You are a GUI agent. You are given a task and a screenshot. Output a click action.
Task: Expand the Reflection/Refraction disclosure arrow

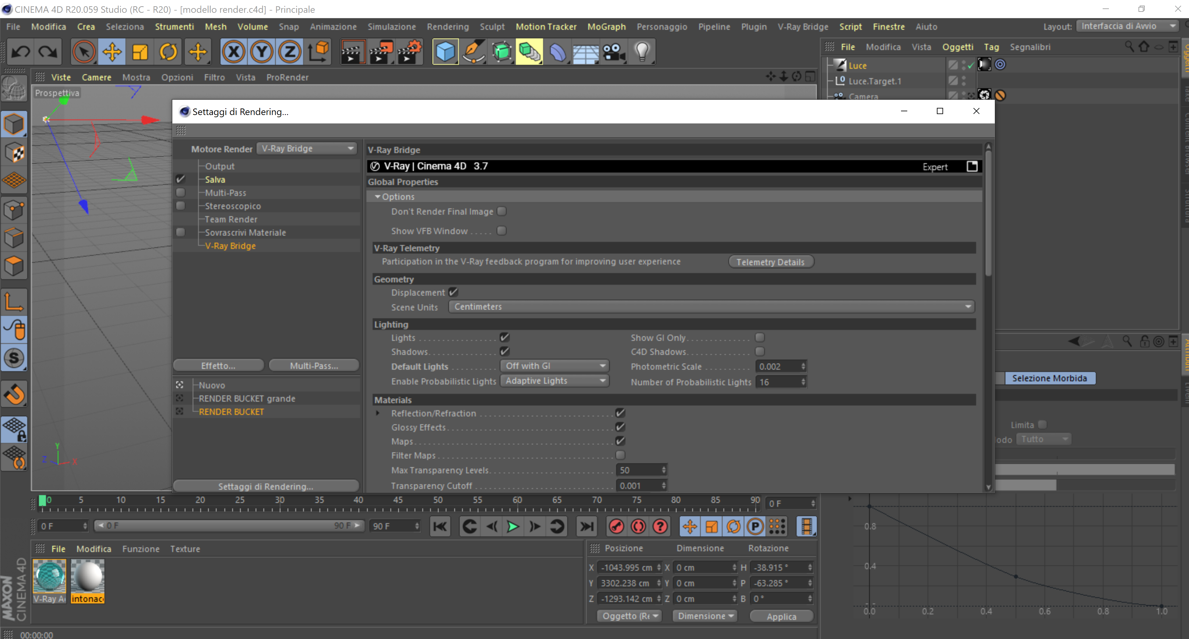pos(378,413)
